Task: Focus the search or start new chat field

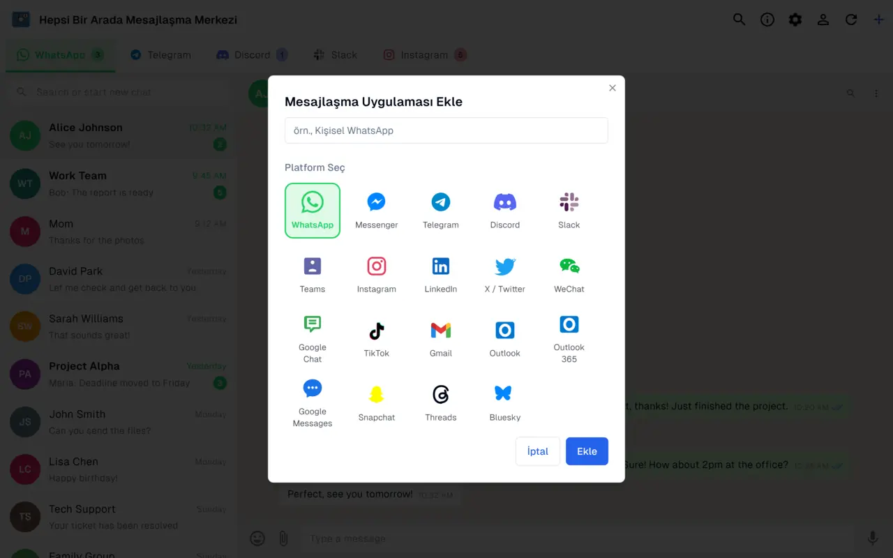Action: 119,92
